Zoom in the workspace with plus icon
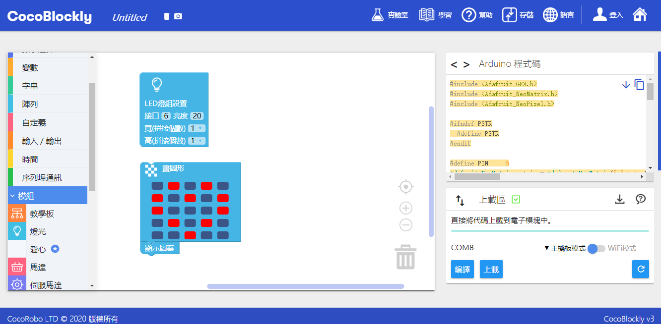Image resolution: width=661 pixels, height=324 pixels. (x=406, y=208)
